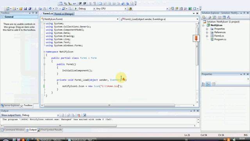This screenshot has width=250, height=141.
Task: Auto-hide the Toolbox panel with pin
Action: click(33, 13)
